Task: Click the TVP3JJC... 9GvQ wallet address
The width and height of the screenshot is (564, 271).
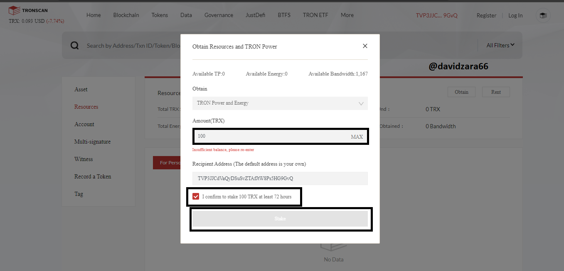Action: [436, 15]
